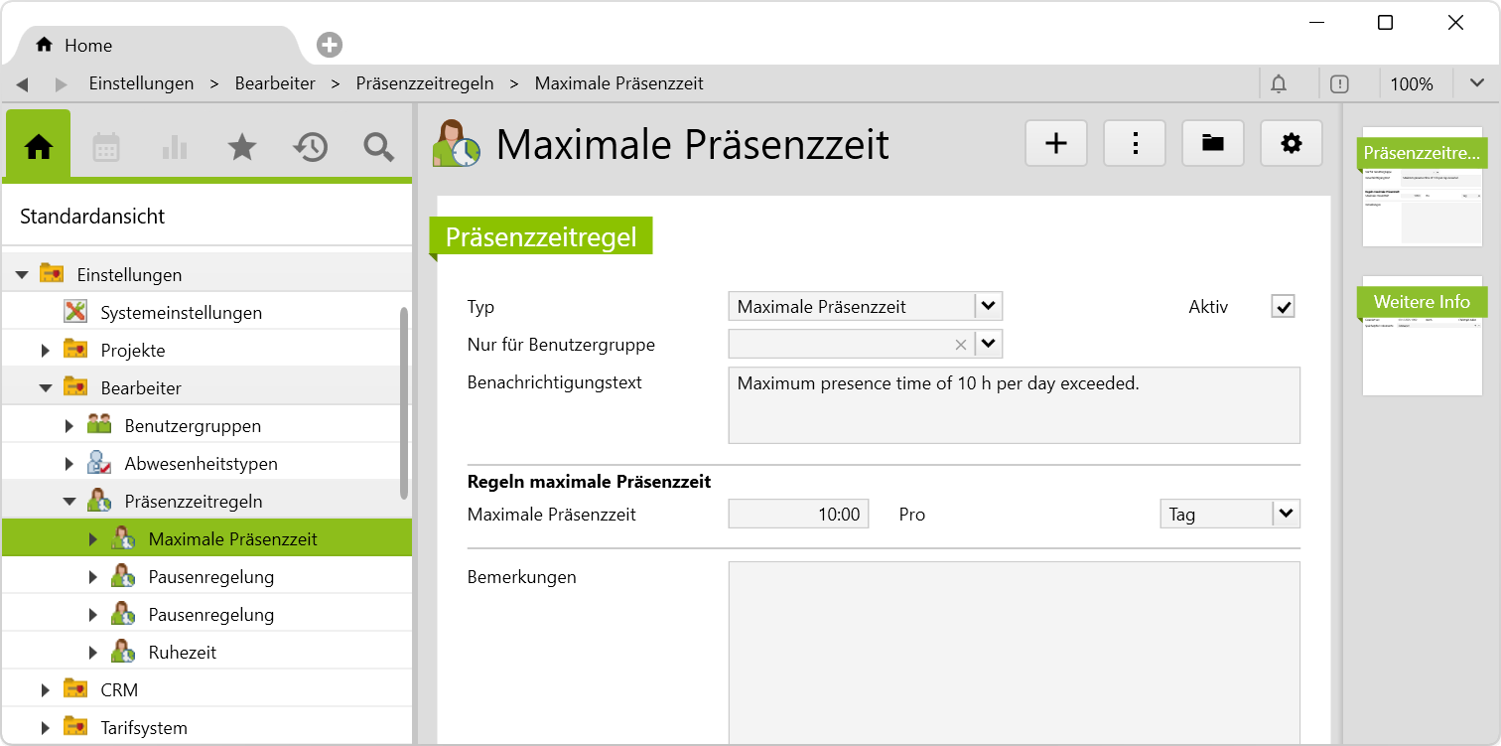Open the search magnifier tab

tap(378, 147)
